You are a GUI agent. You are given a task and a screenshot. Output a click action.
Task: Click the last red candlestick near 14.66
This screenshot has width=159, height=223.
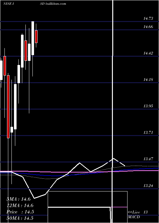pyautogui.click(x=36, y=37)
